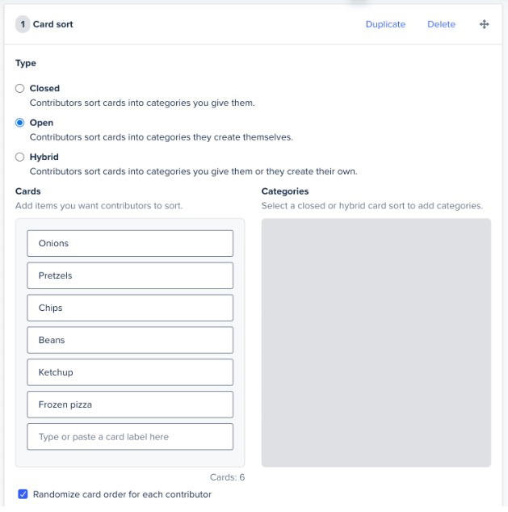Edit the Pretzels card label
This screenshot has width=508, height=512.
click(130, 275)
